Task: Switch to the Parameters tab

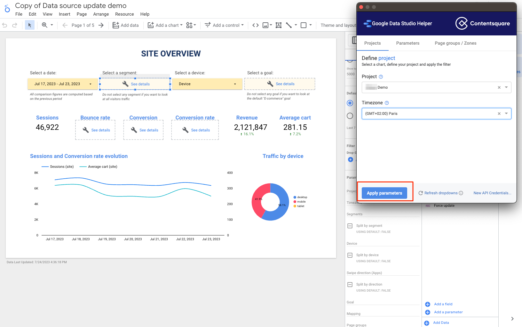Action: coord(407,43)
